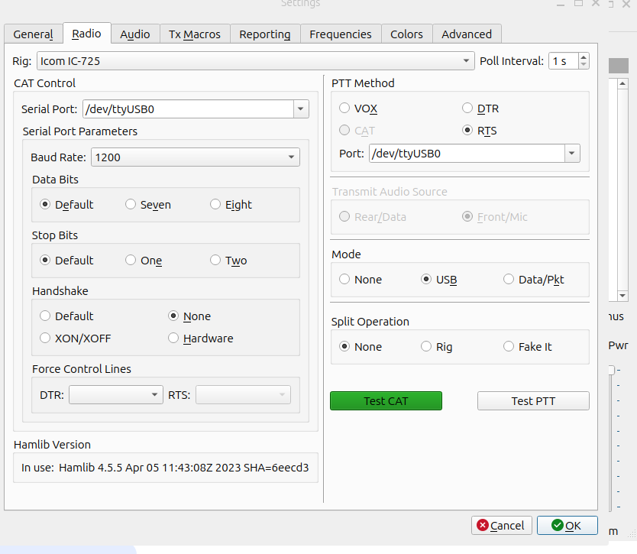Confirm settings with the OK button
637x554 pixels.
(x=567, y=526)
